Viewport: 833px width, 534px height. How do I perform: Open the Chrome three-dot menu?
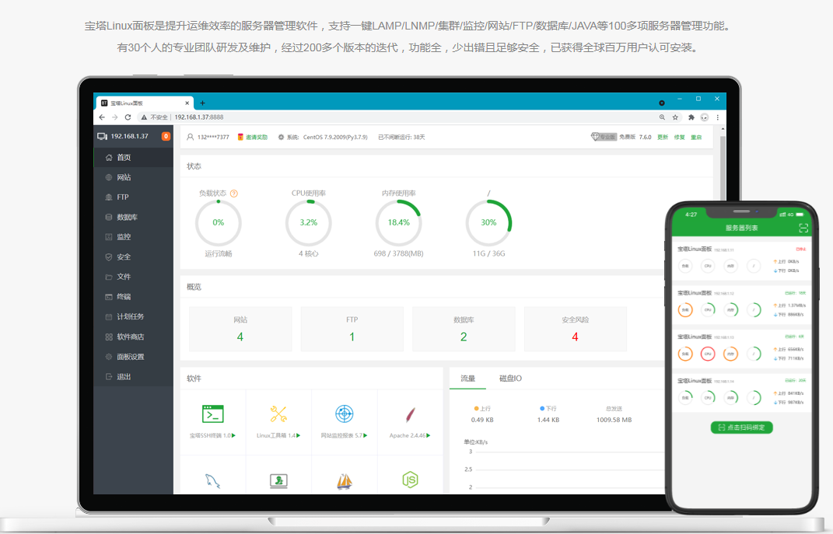716,117
